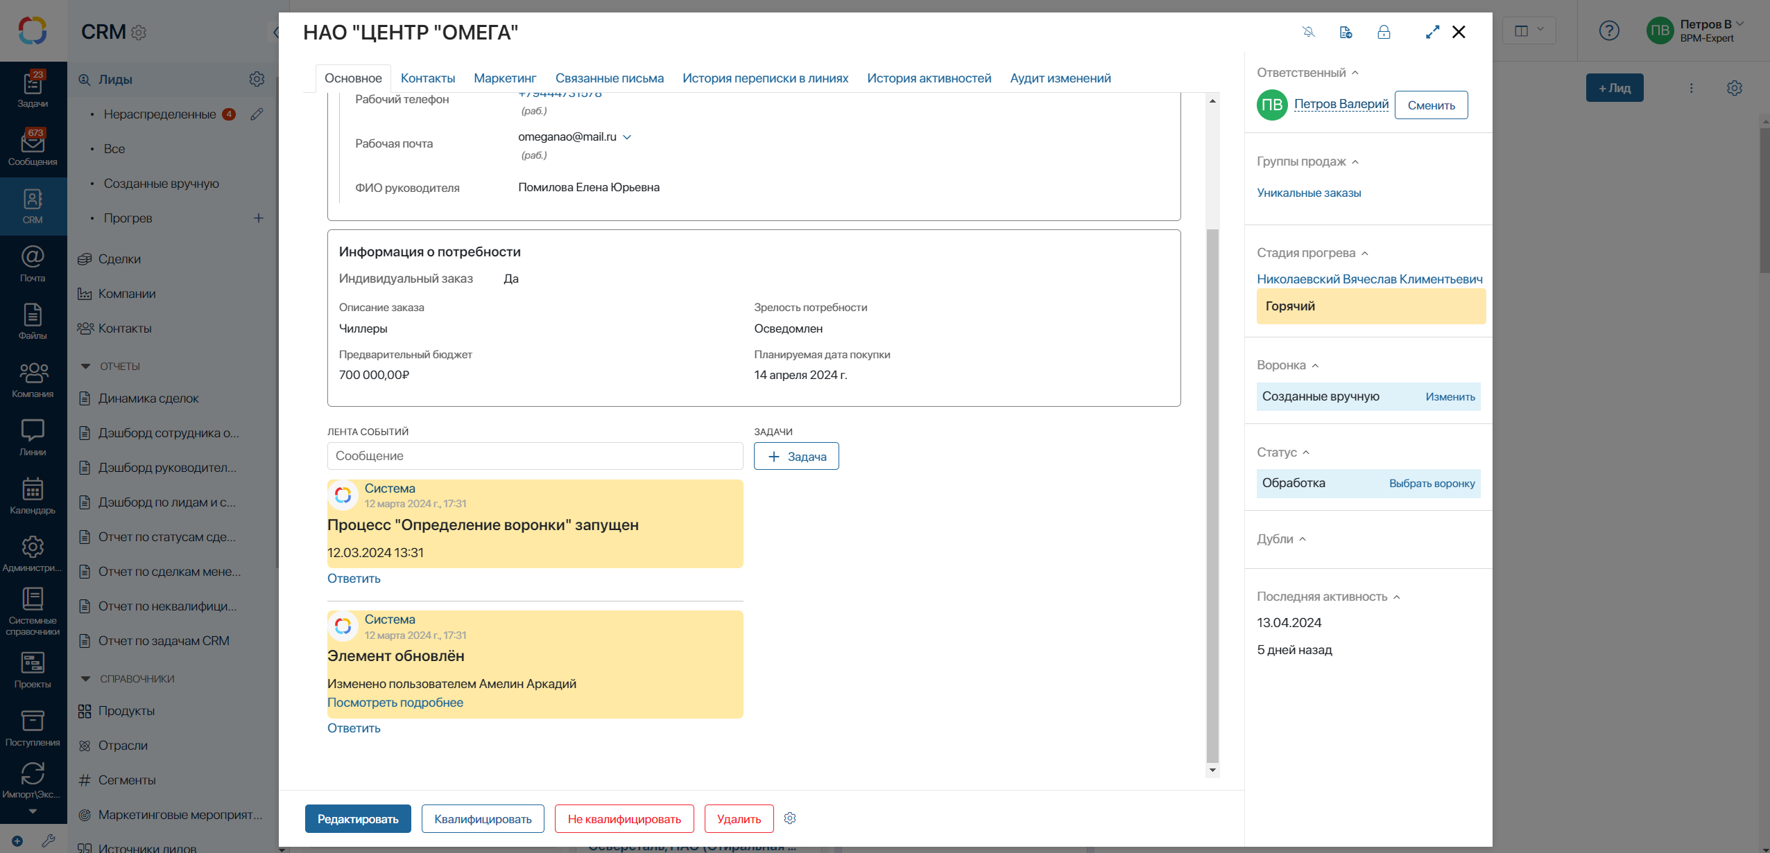The image size is (1770, 853).
Task: Add a task with + Задача button
Action: coord(796,456)
